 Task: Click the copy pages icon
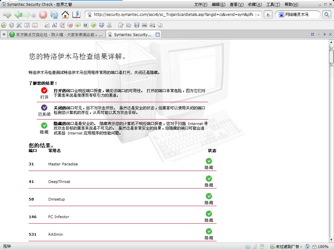tap(160, 25)
